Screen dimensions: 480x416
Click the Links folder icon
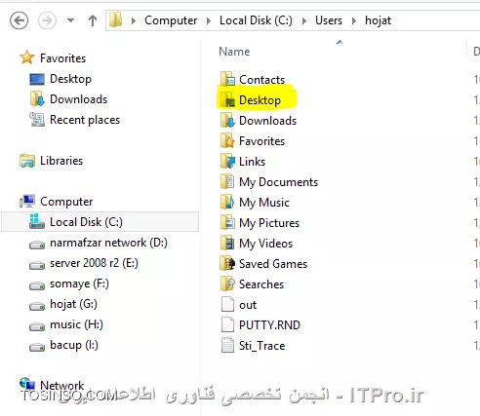(x=227, y=161)
